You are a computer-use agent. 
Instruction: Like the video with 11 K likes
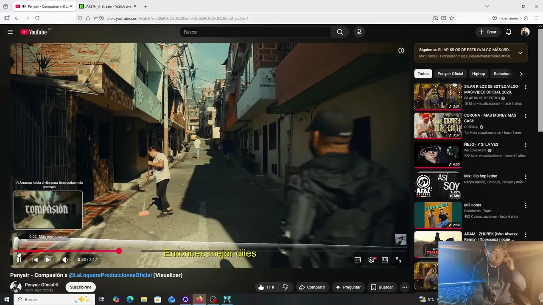click(x=266, y=287)
